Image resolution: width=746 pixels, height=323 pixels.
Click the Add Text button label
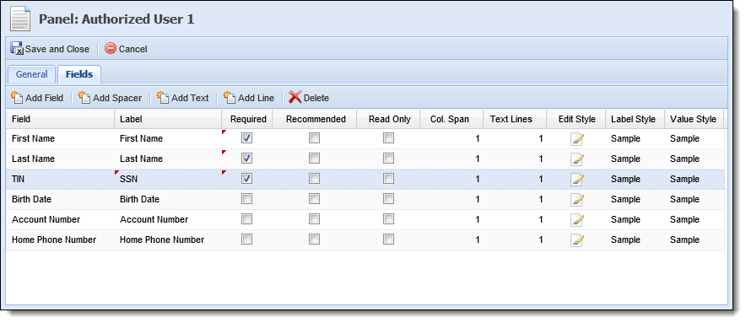pyautogui.click(x=190, y=98)
